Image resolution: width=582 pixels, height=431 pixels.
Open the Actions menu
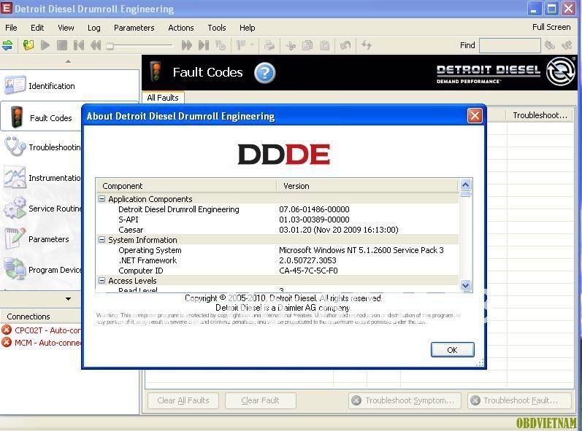181,28
